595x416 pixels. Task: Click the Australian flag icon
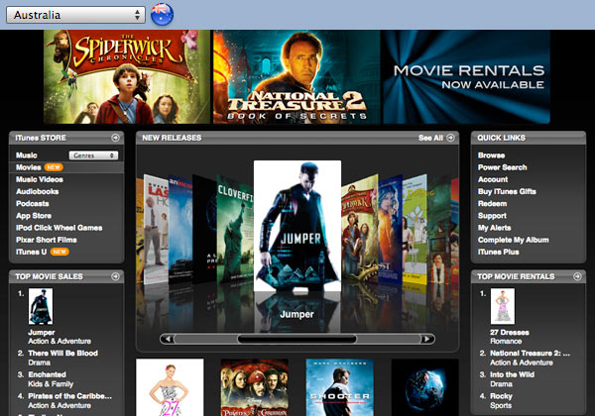(x=161, y=14)
